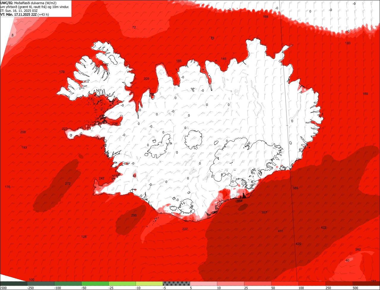The image size is (380, 290).
Task: Click the title line 'UWC/IG: Meðalflæði dulvarma (W/m2)'
Action: [x=28, y=3]
